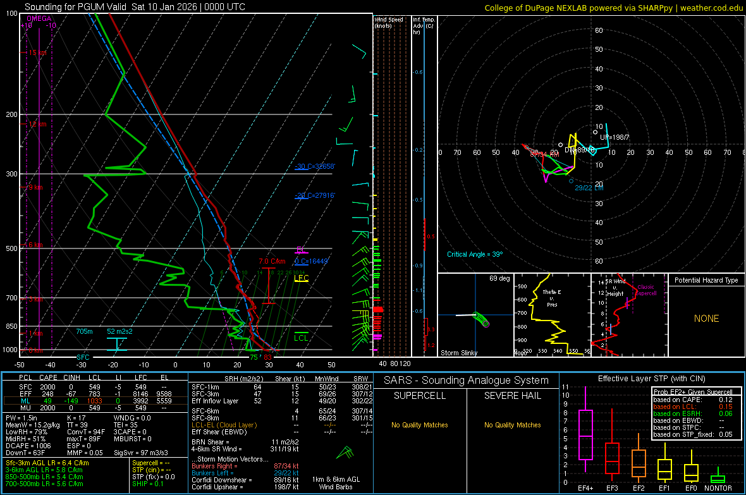Click the 'Corfidi Upshear = 198/7 kt' line
This screenshot has width=746, height=495.
(245, 487)
